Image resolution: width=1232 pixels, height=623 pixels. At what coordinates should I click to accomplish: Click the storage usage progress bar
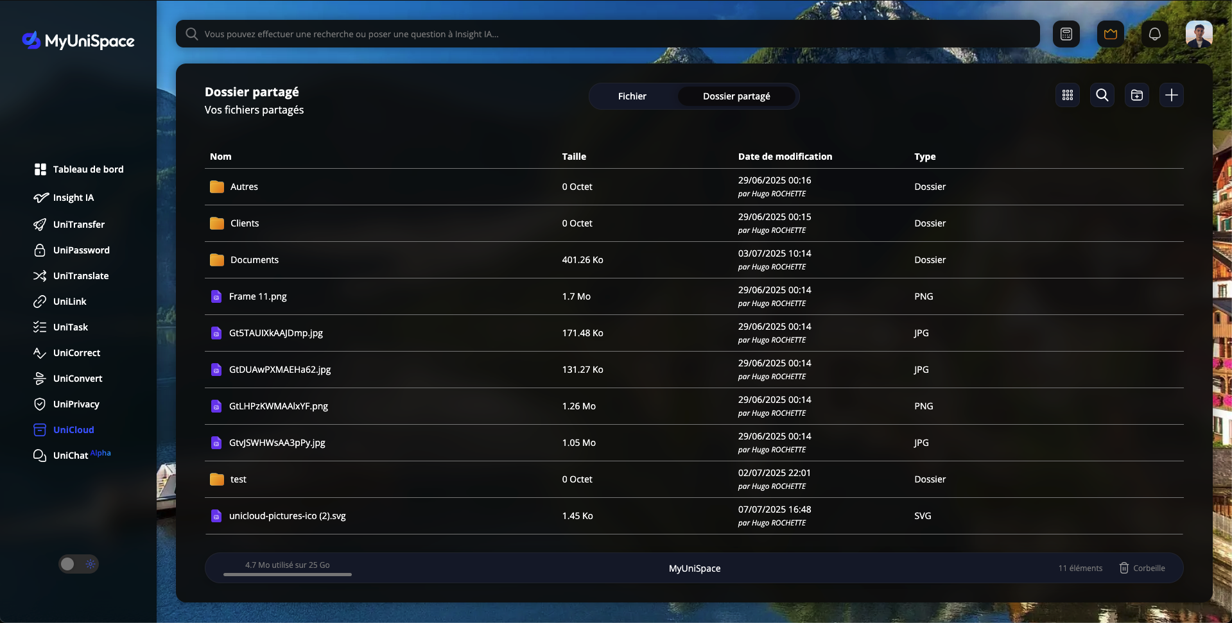(287, 574)
